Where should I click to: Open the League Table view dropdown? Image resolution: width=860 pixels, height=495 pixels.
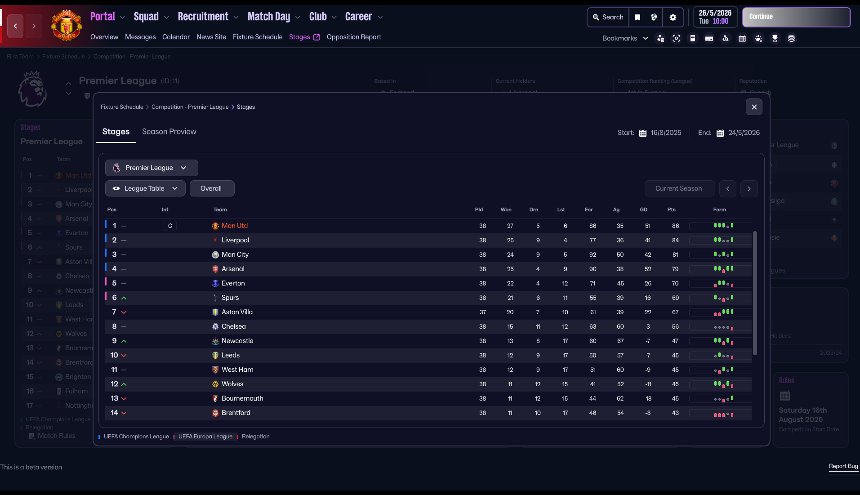(x=145, y=189)
